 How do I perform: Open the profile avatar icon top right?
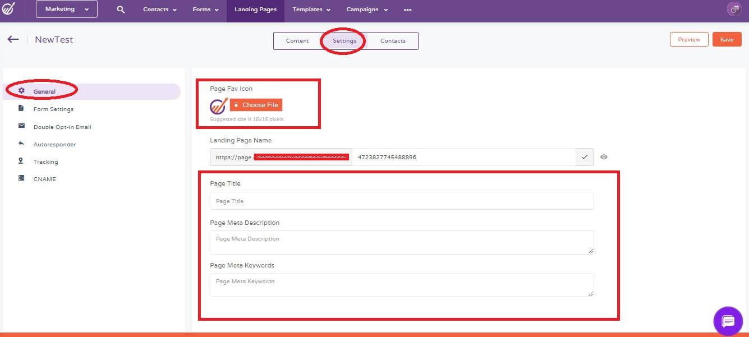click(734, 8)
